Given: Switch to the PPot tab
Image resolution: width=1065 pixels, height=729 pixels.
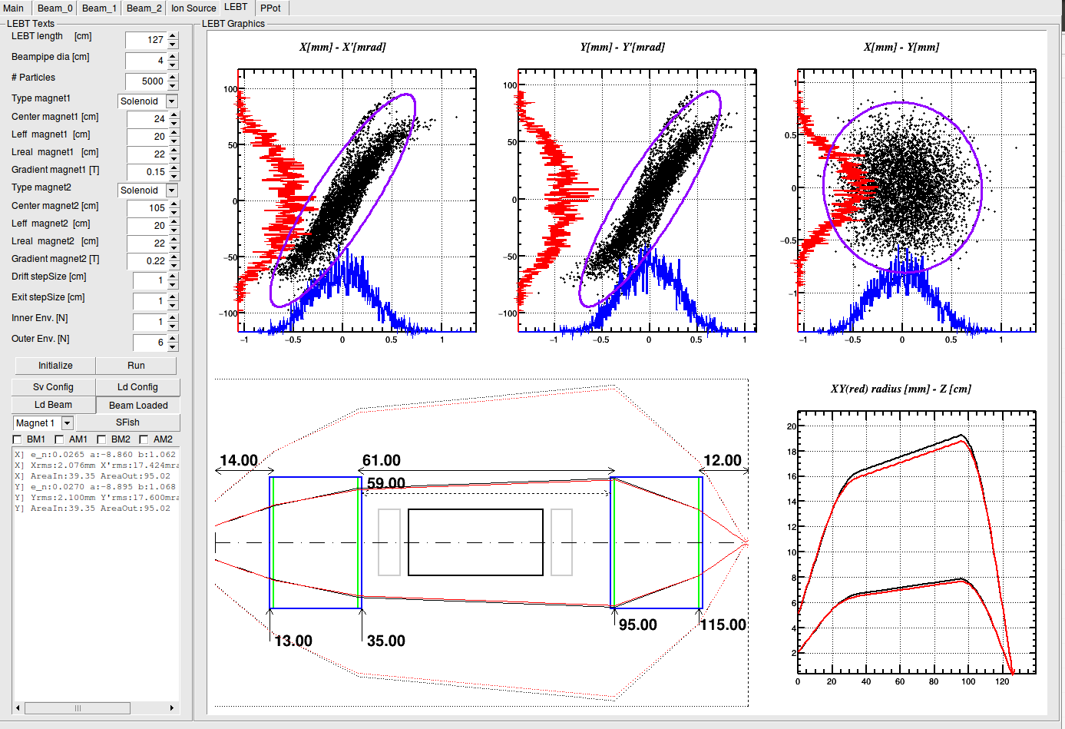Looking at the screenshot, I should pos(270,8).
